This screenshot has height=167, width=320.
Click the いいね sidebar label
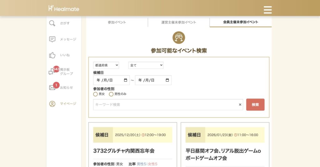click(65, 55)
